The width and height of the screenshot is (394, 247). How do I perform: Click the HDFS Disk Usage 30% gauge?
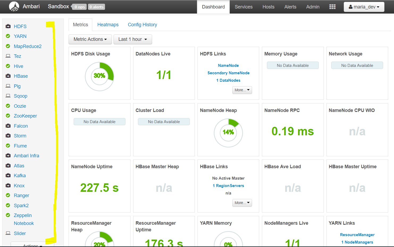(99, 76)
